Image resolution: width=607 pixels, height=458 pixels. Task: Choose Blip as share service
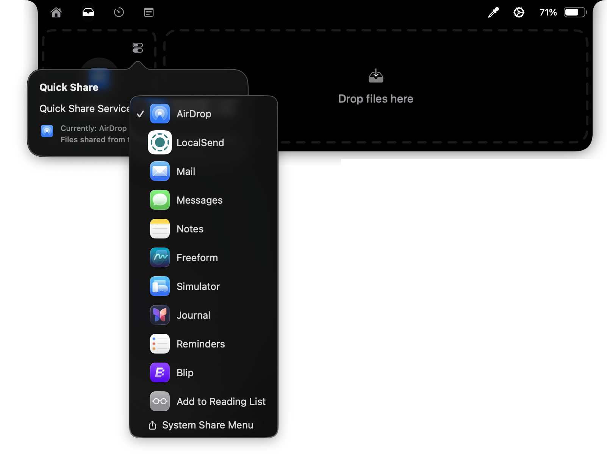pyautogui.click(x=204, y=373)
